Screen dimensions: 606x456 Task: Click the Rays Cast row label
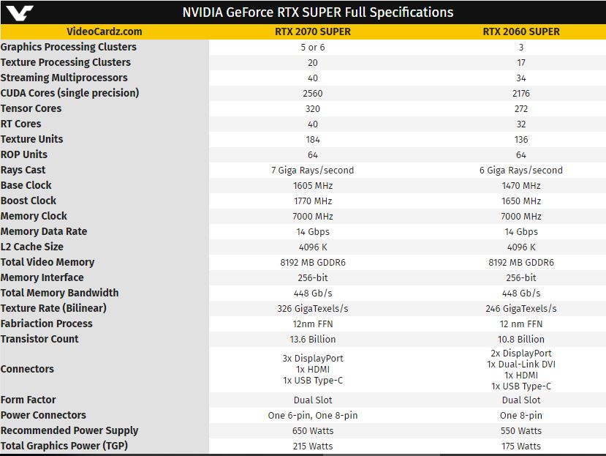pos(23,170)
